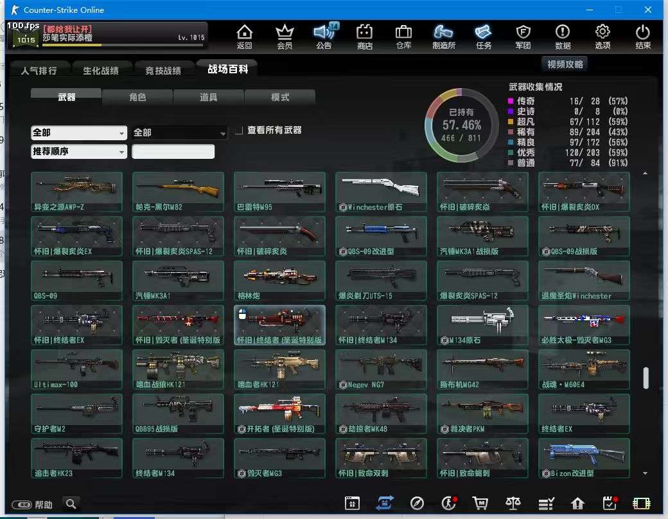The image size is (668, 519).
Task: Click the blue exchange arrows icon
Action: pos(384,503)
